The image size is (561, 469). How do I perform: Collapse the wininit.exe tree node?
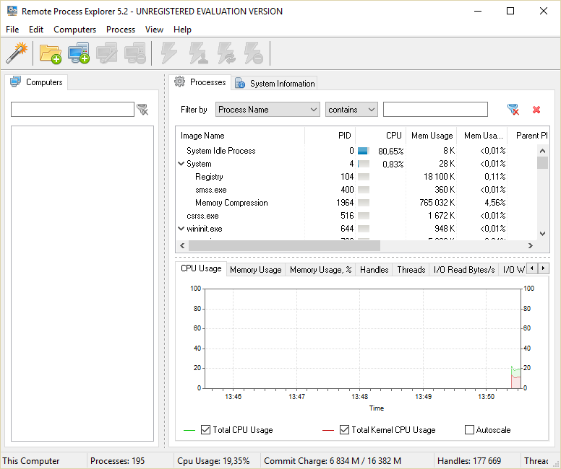(x=181, y=229)
